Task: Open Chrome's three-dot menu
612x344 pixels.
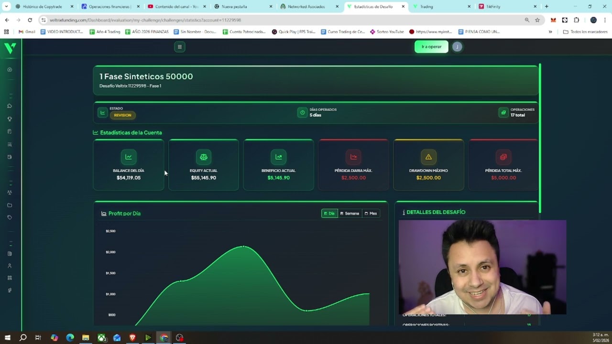Action: pos(605,20)
